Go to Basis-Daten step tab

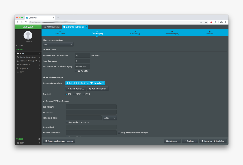tap(60, 33)
